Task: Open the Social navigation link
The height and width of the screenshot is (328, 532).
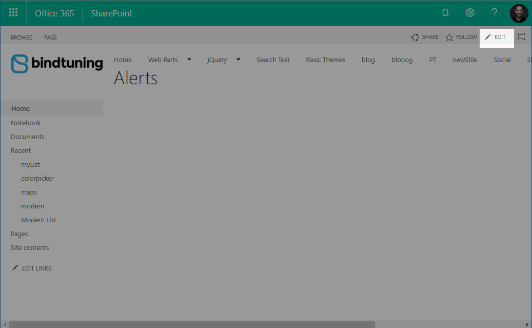Action: point(502,60)
